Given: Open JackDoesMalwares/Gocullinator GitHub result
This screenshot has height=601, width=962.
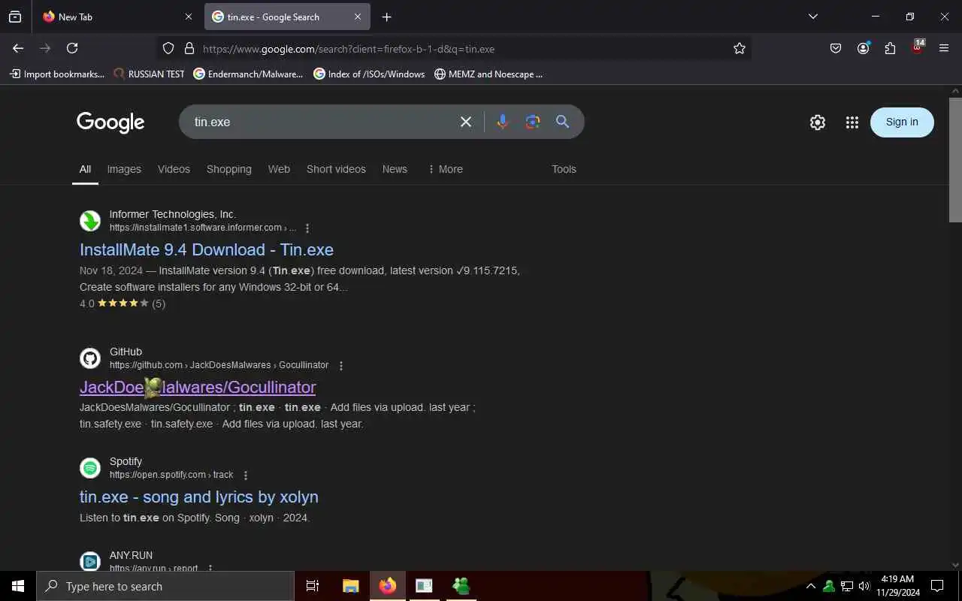Looking at the screenshot, I should (x=198, y=387).
